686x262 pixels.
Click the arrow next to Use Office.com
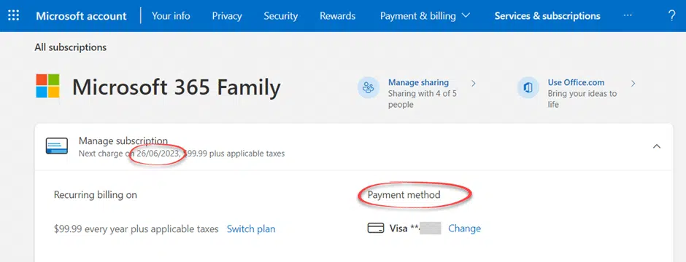click(633, 83)
